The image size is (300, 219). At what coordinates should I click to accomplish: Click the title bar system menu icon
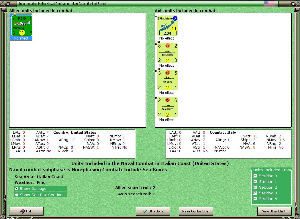point(8,4)
